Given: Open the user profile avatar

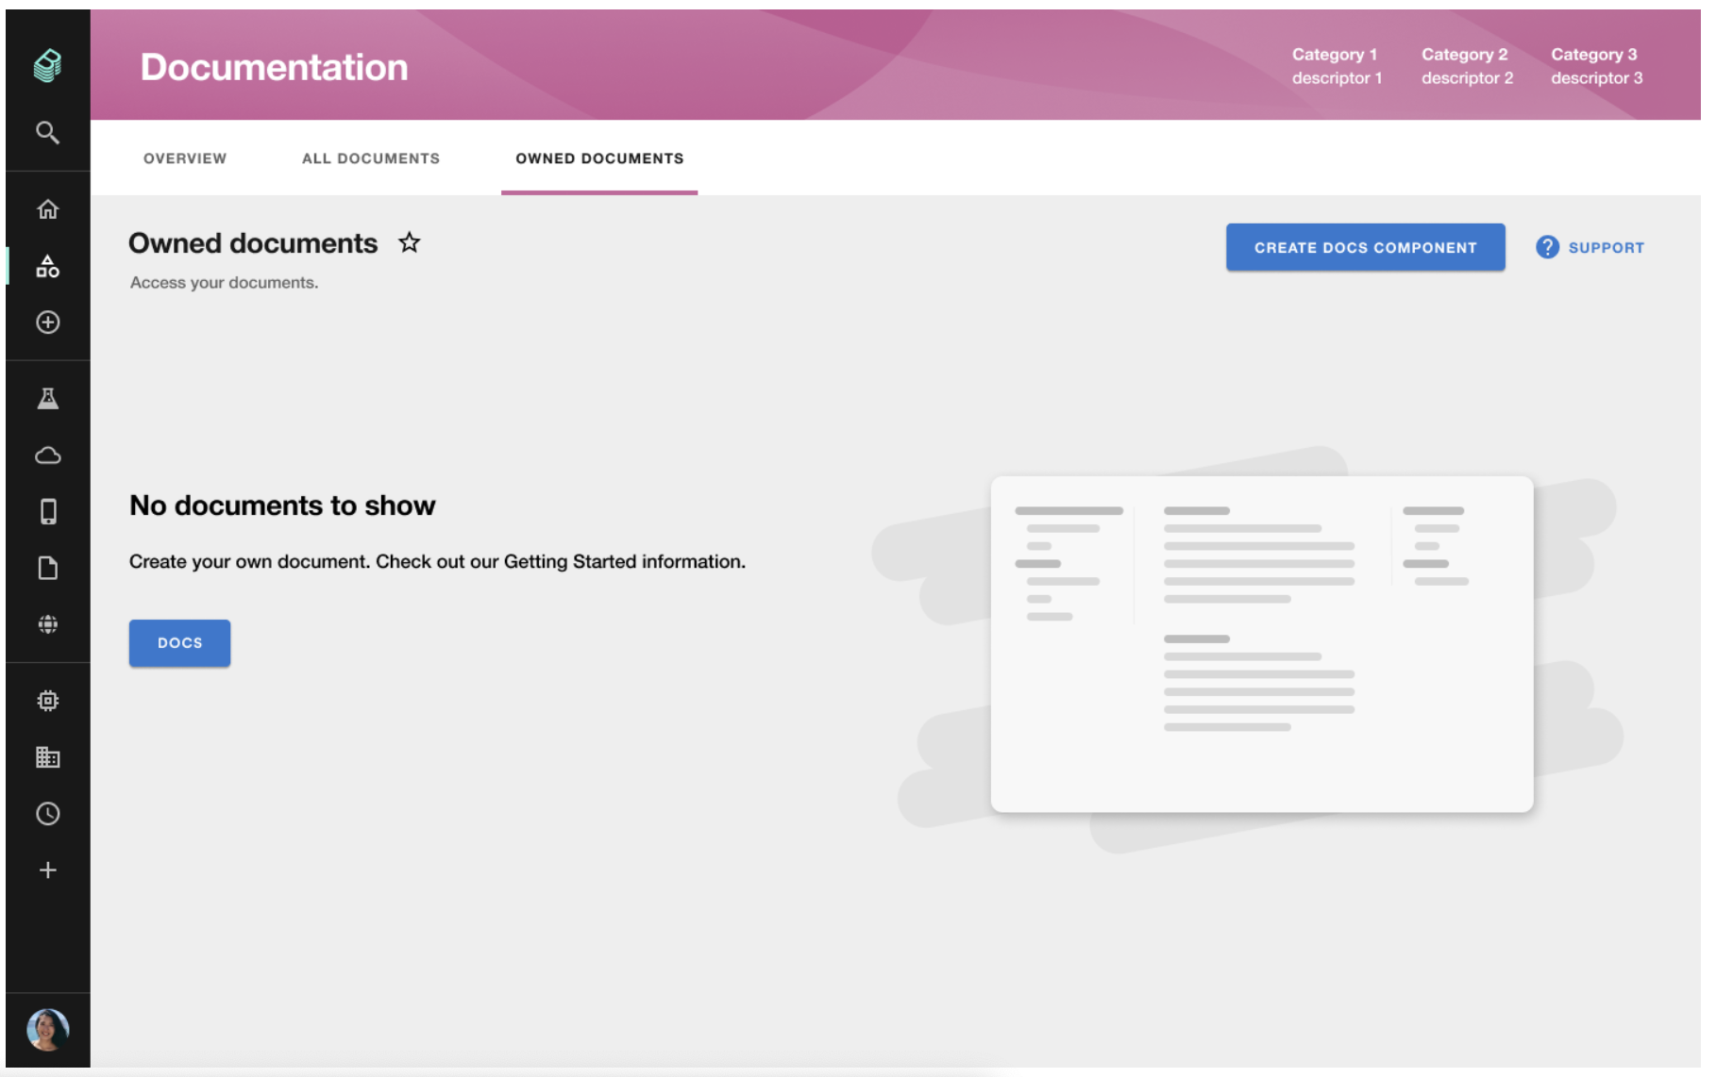Looking at the screenshot, I should click(49, 1029).
